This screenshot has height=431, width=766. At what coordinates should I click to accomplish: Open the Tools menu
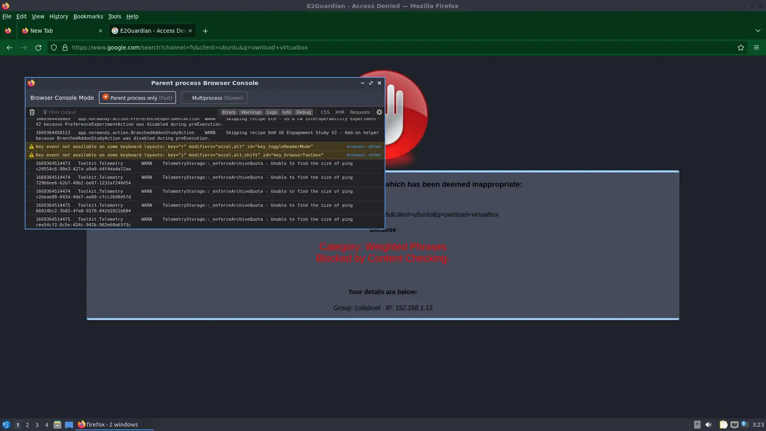pos(114,16)
